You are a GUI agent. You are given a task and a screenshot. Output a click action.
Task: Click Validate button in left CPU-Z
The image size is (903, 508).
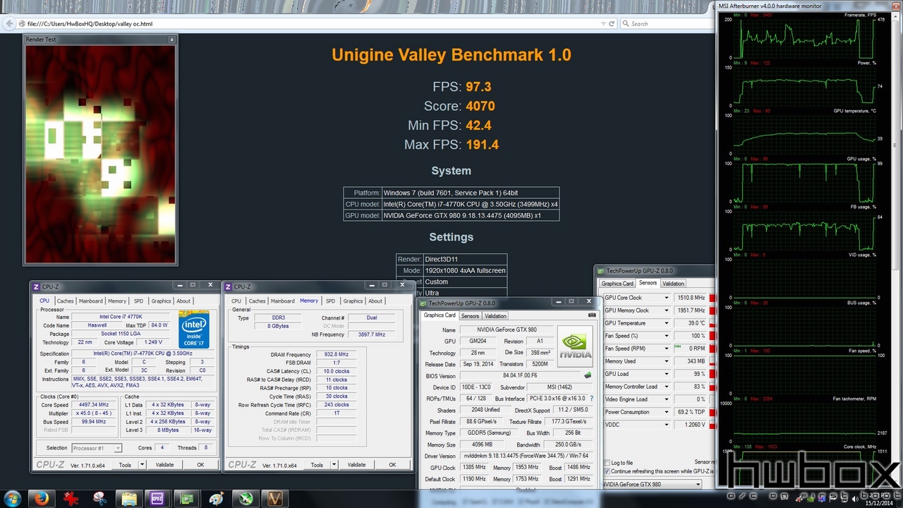tap(164, 465)
